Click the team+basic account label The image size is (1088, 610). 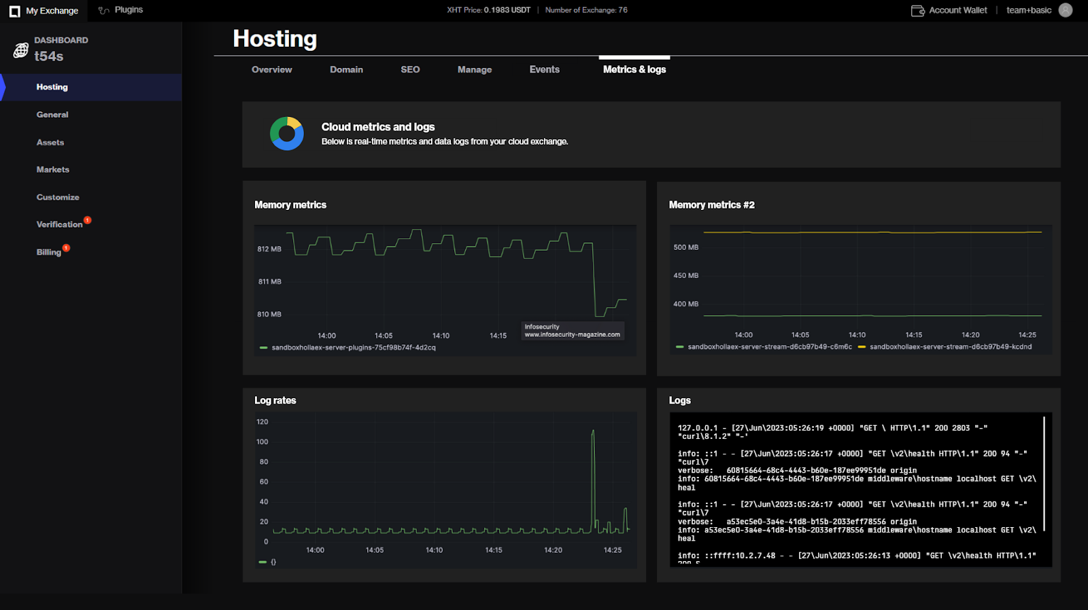(1028, 10)
